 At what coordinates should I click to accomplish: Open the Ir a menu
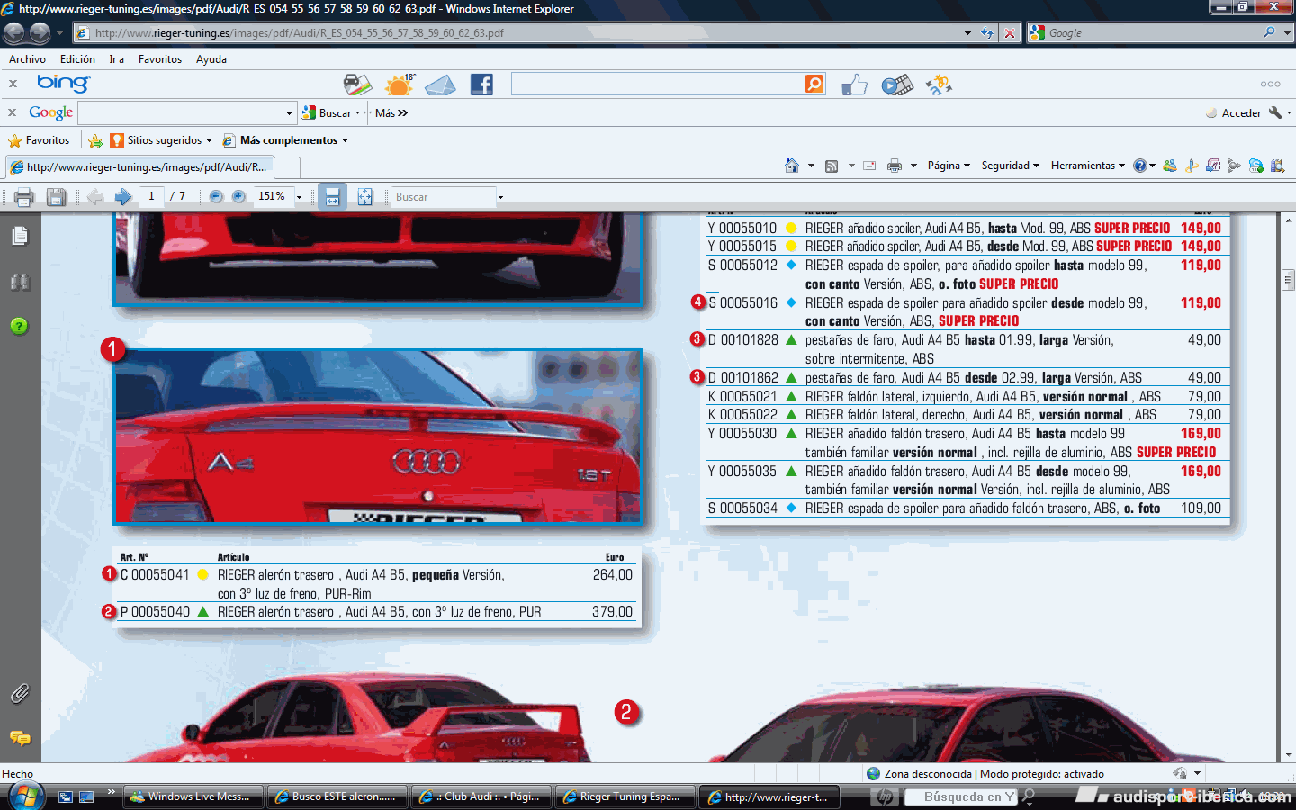click(x=117, y=59)
